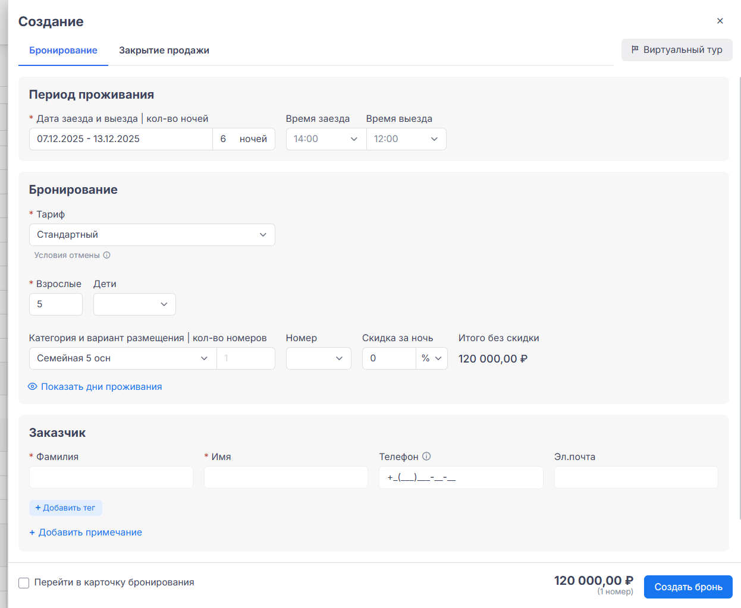This screenshot has width=741, height=608.
Task: Open the Тариф Стандартный dropdown
Action: [152, 235]
